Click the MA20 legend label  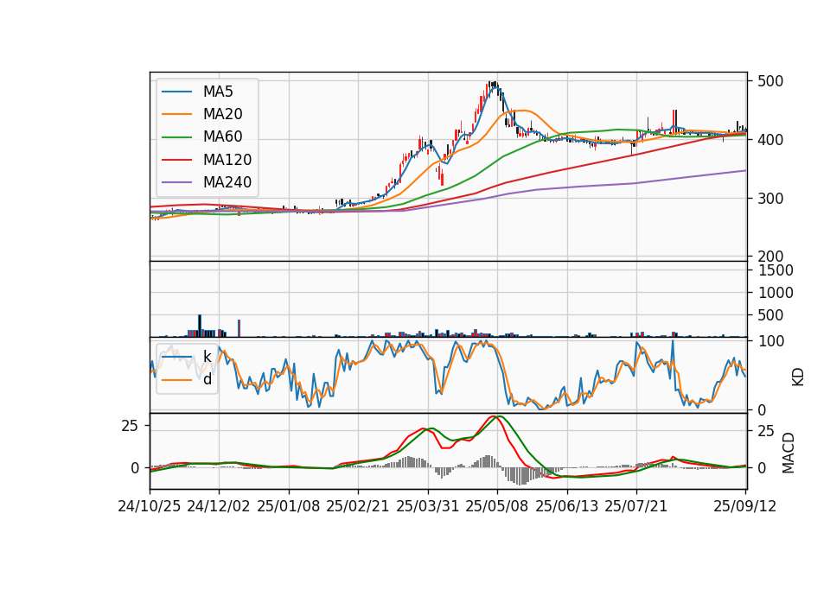[222, 114]
